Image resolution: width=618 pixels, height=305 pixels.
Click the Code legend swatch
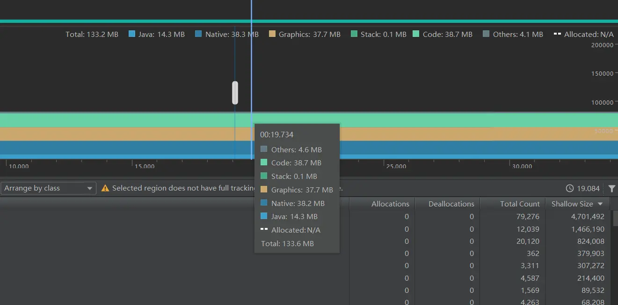point(416,34)
